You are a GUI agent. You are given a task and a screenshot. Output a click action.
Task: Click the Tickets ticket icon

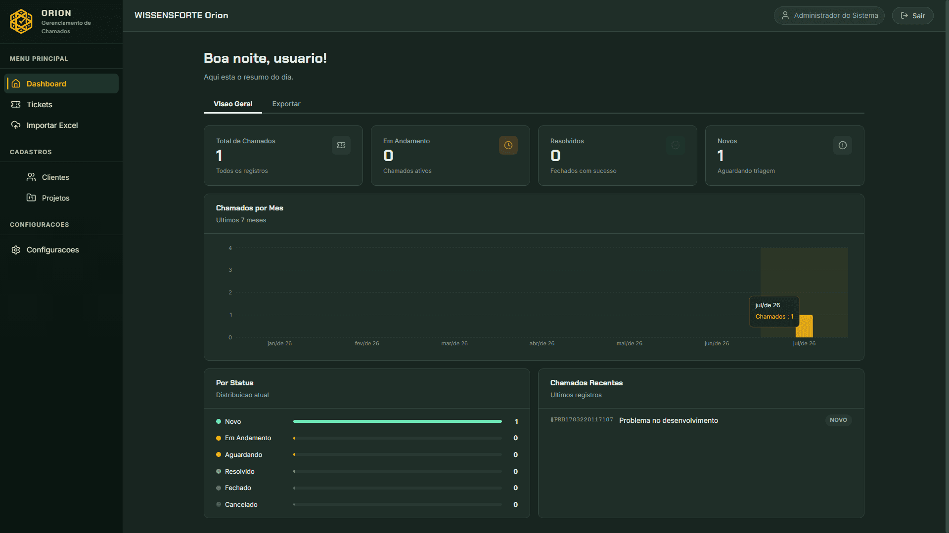pyautogui.click(x=16, y=104)
